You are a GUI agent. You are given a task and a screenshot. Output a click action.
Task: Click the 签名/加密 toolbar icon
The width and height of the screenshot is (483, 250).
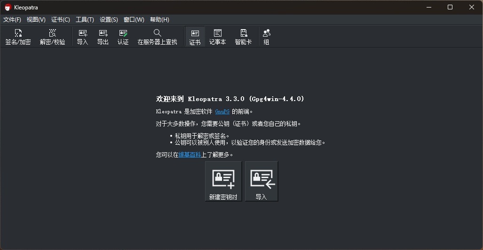[x=18, y=37]
